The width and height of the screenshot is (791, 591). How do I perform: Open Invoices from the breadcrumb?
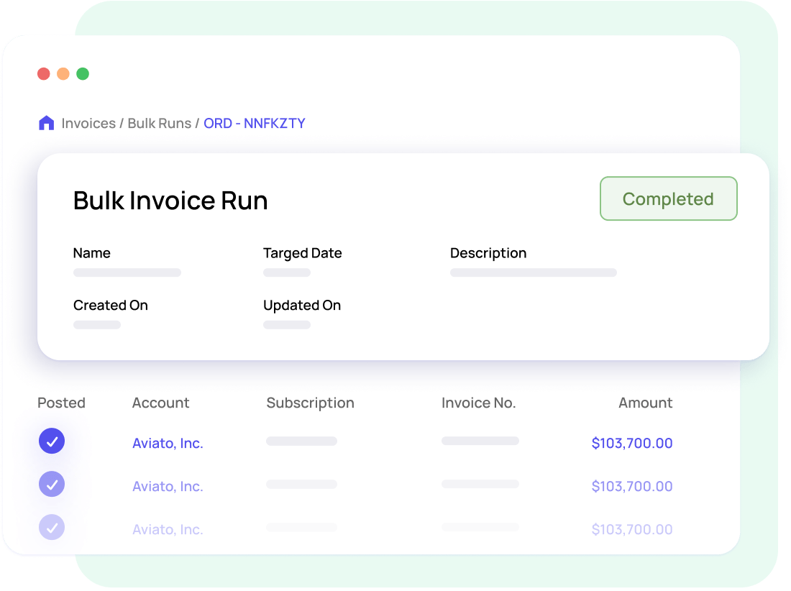pyautogui.click(x=89, y=123)
